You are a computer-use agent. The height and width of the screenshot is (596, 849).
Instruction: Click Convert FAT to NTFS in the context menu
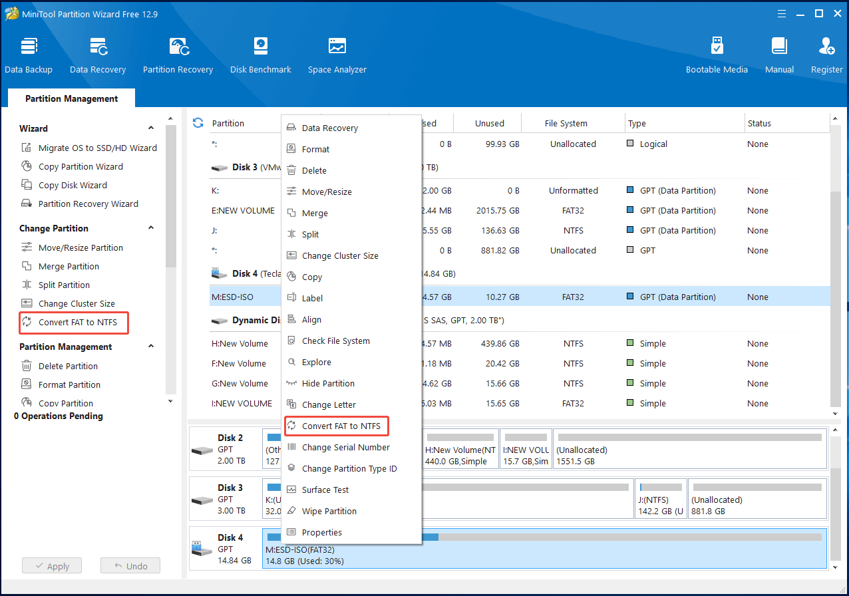pos(337,426)
